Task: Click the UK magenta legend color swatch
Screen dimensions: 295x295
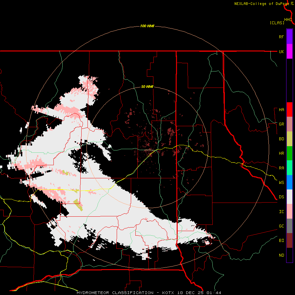Action: [x=289, y=51]
